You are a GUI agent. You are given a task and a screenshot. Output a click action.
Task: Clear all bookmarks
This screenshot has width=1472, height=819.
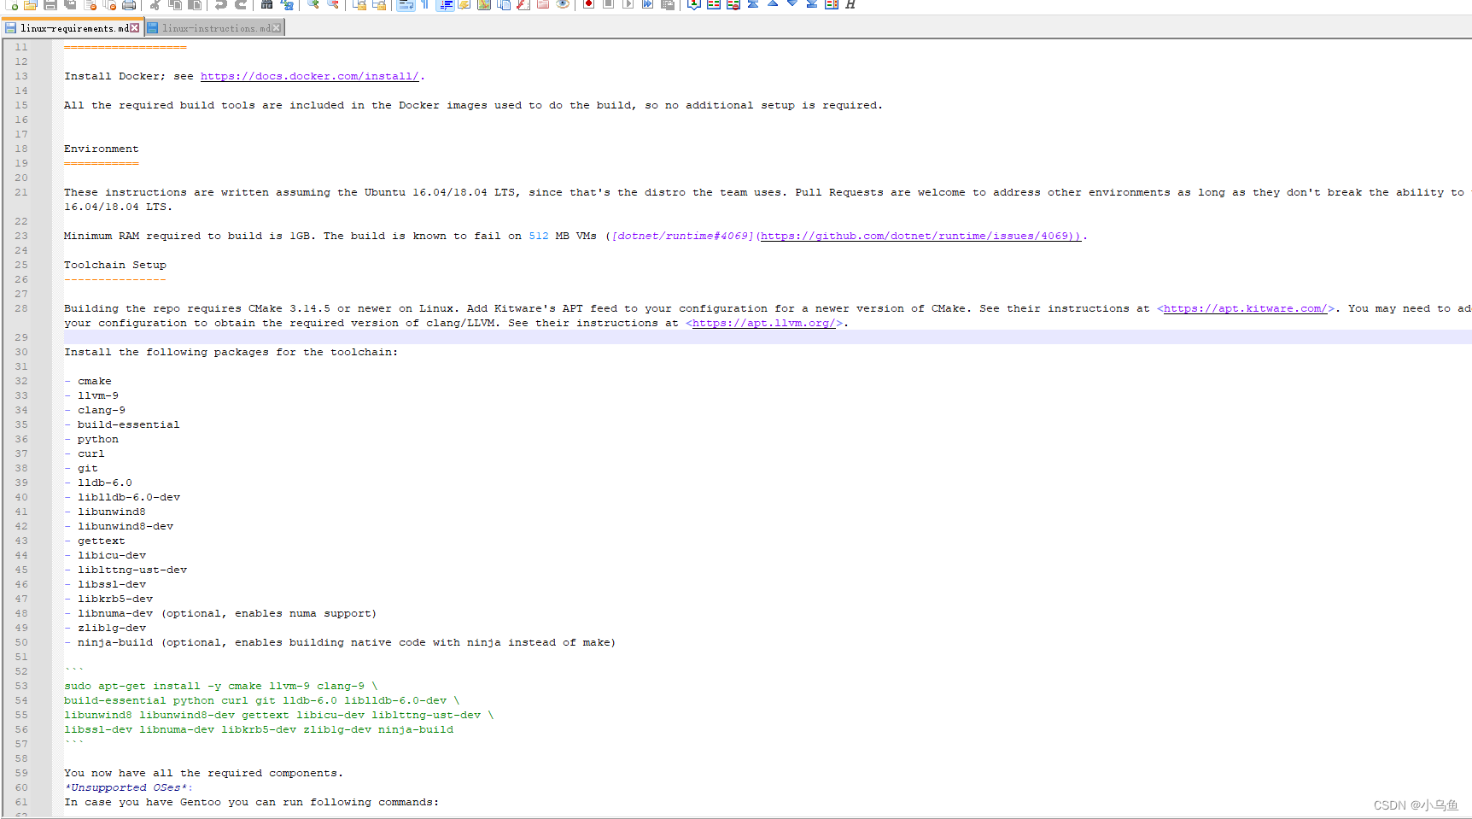(x=734, y=5)
